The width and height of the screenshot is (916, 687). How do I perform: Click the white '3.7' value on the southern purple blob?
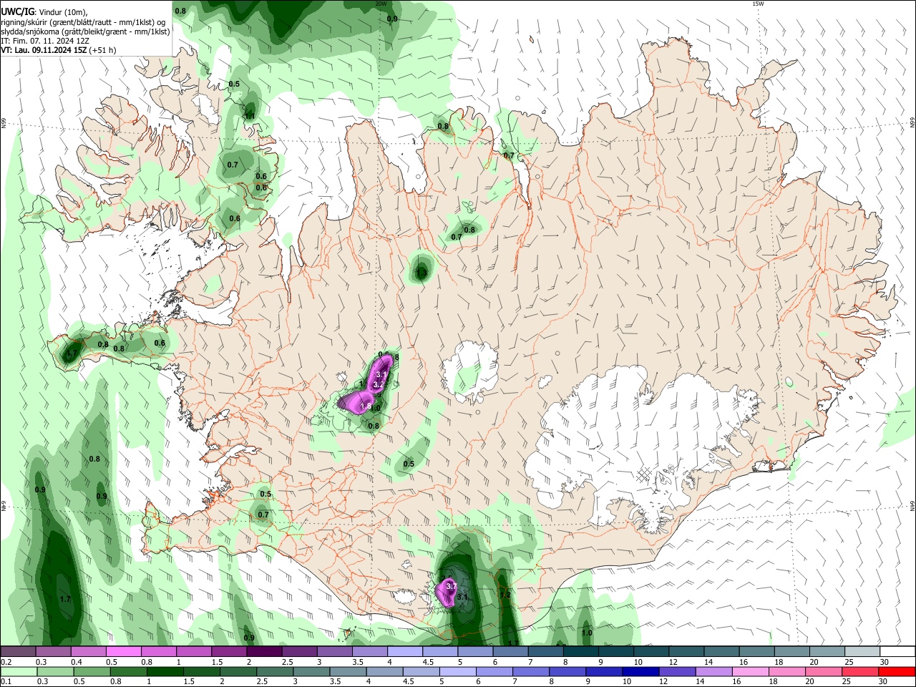tap(451, 586)
